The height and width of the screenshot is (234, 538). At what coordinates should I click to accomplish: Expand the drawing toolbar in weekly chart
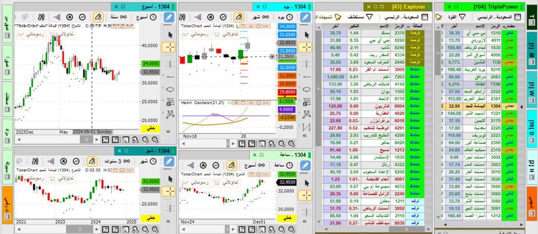tap(169, 131)
